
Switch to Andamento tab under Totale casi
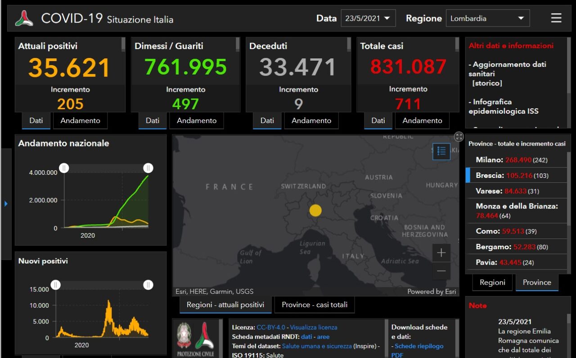tap(422, 120)
